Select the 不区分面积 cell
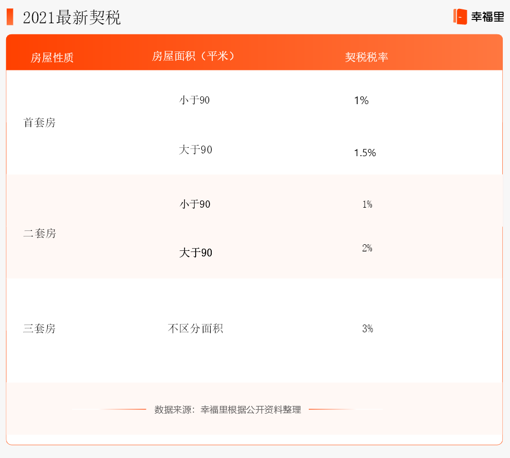The height and width of the screenshot is (458, 510). point(195,328)
